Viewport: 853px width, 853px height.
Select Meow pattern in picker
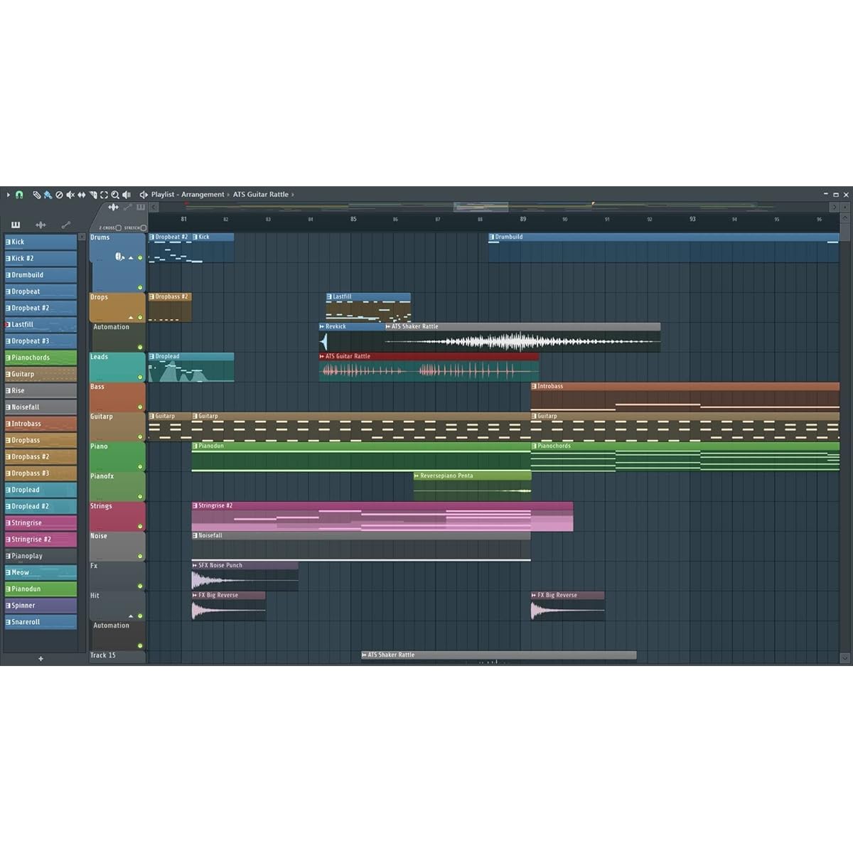pyautogui.click(x=41, y=572)
